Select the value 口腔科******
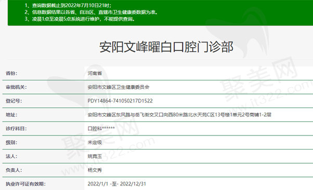Screen dimensions: 313x190 [101, 129]
